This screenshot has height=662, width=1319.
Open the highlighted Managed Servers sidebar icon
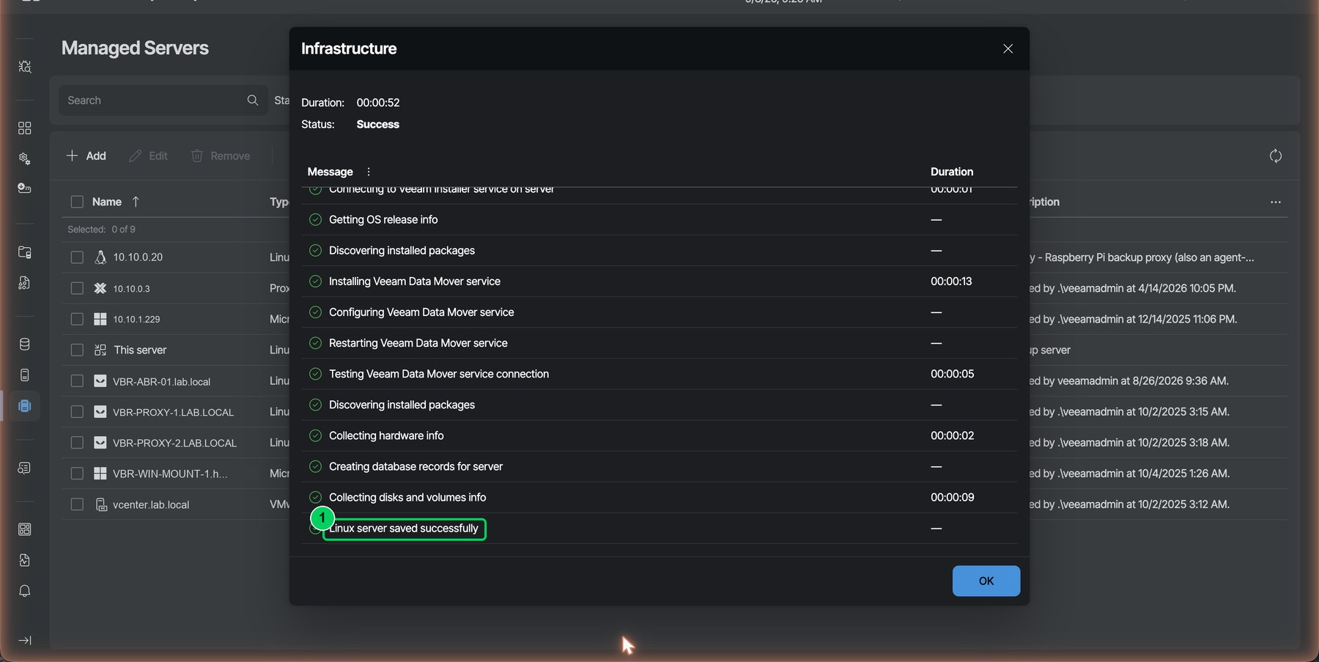pos(24,406)
